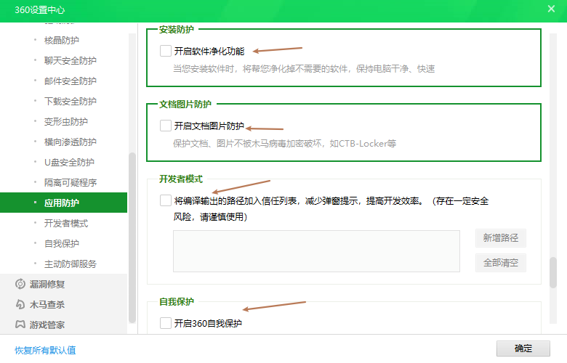
Task: Click the 自我保护 section heading
Action: (x=177, y=301)
